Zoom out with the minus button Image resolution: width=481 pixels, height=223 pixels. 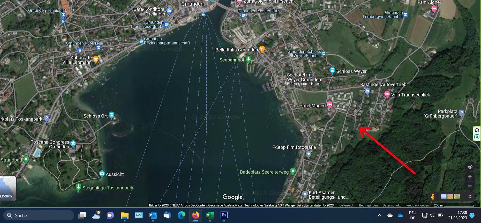pyautogui.click(x=470, y=186)
